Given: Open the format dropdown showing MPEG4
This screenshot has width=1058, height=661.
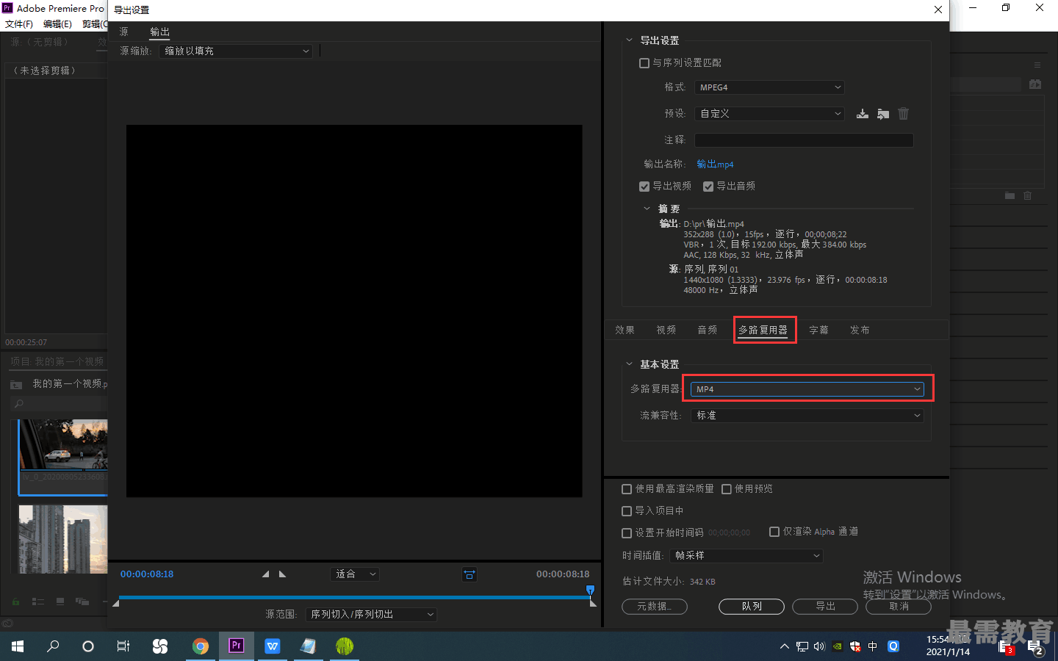Looking at the screenshot, I should [769, 87].
